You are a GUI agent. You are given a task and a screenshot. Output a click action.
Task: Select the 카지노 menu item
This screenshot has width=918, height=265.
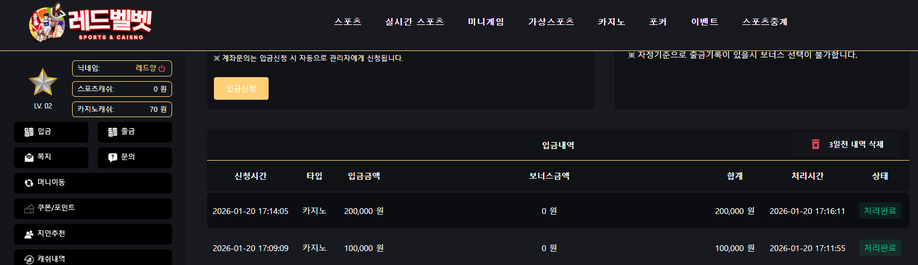tap(612, 22)
